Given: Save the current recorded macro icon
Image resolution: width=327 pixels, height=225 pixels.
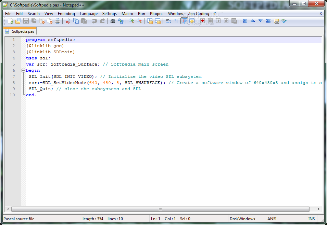Looking at the screenshot, I should pyautogui.click(x=234, y=21).
